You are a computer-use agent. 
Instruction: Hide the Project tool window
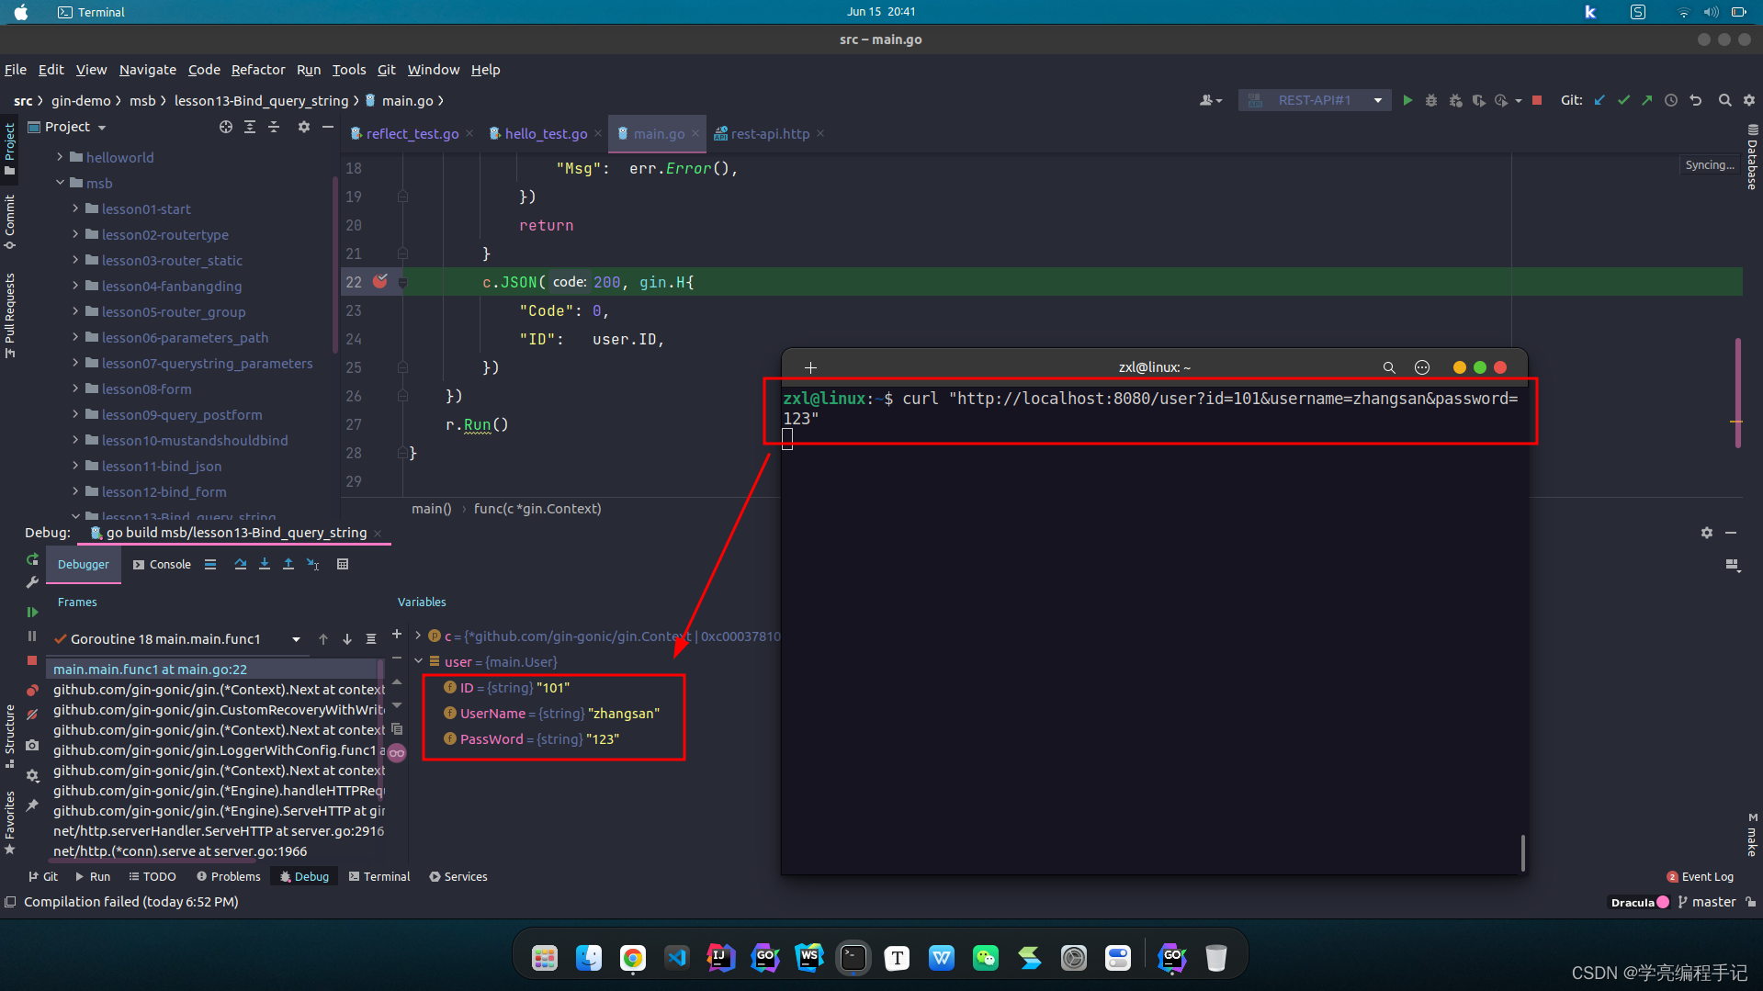[x=327, y=127]
